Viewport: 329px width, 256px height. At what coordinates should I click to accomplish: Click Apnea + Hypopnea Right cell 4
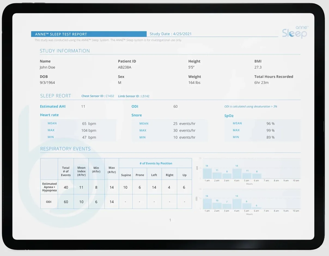point(169,187)
